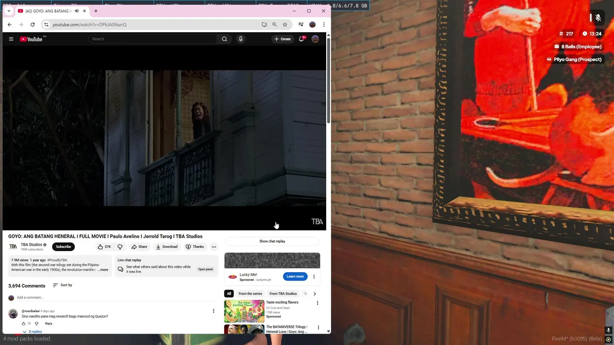
Task: Go back in the Chrome browser
Action: 10,24
